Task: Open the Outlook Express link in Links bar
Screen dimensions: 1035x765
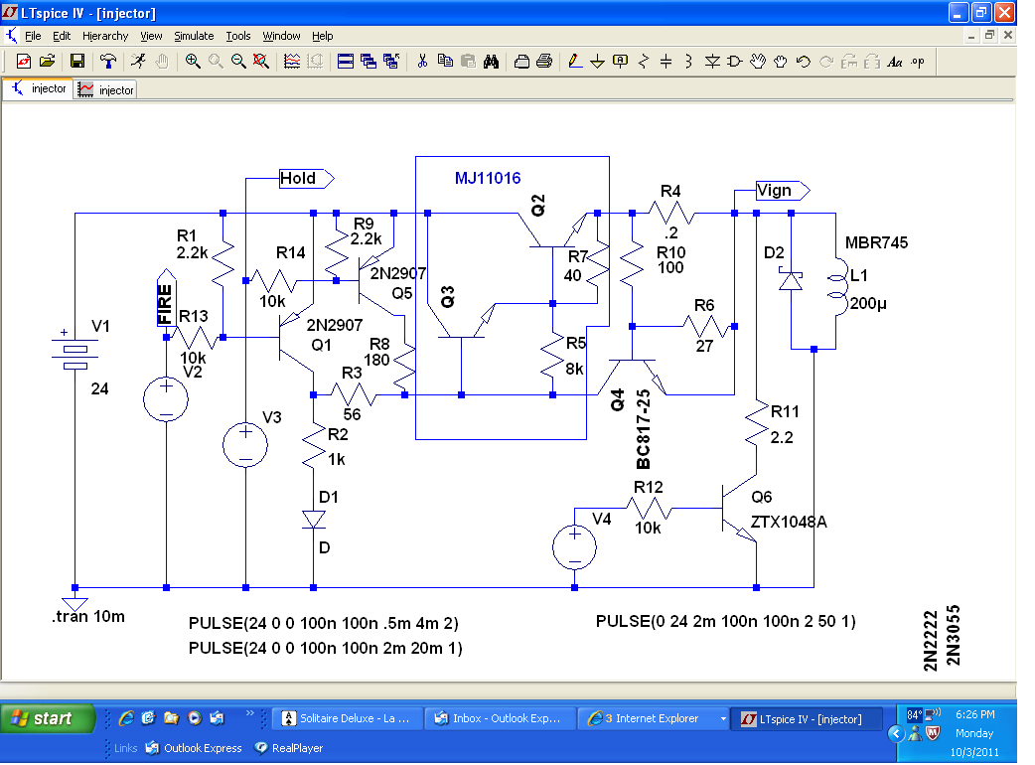Action: click(x=194, y=748)
